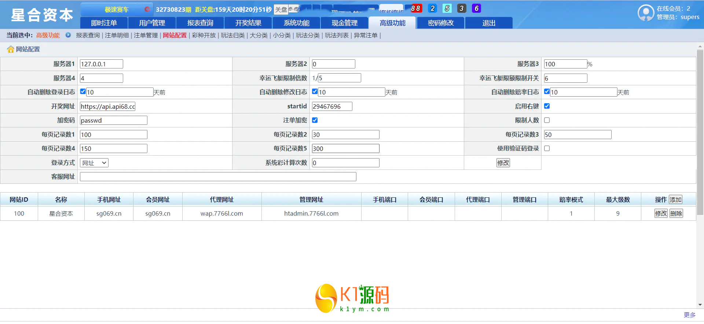Click the house icon beside 网站配置
704x324 pixels.
pyautogui.click(x=11, y=49)
